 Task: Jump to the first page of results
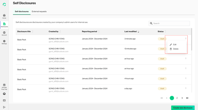coord(162,98)
